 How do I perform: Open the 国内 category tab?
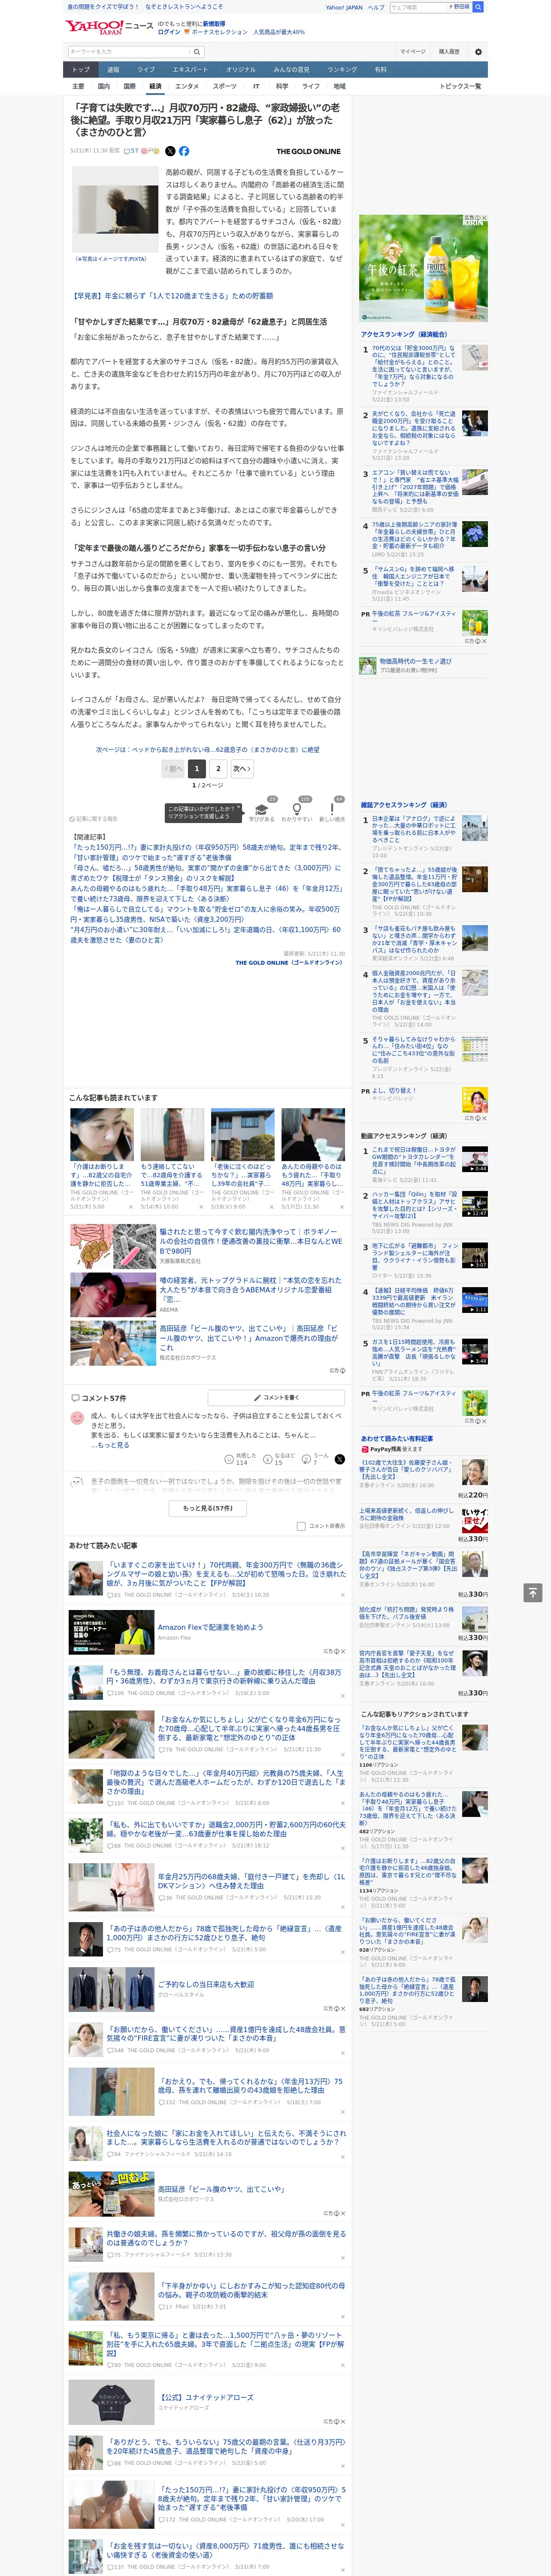(104, 86)
